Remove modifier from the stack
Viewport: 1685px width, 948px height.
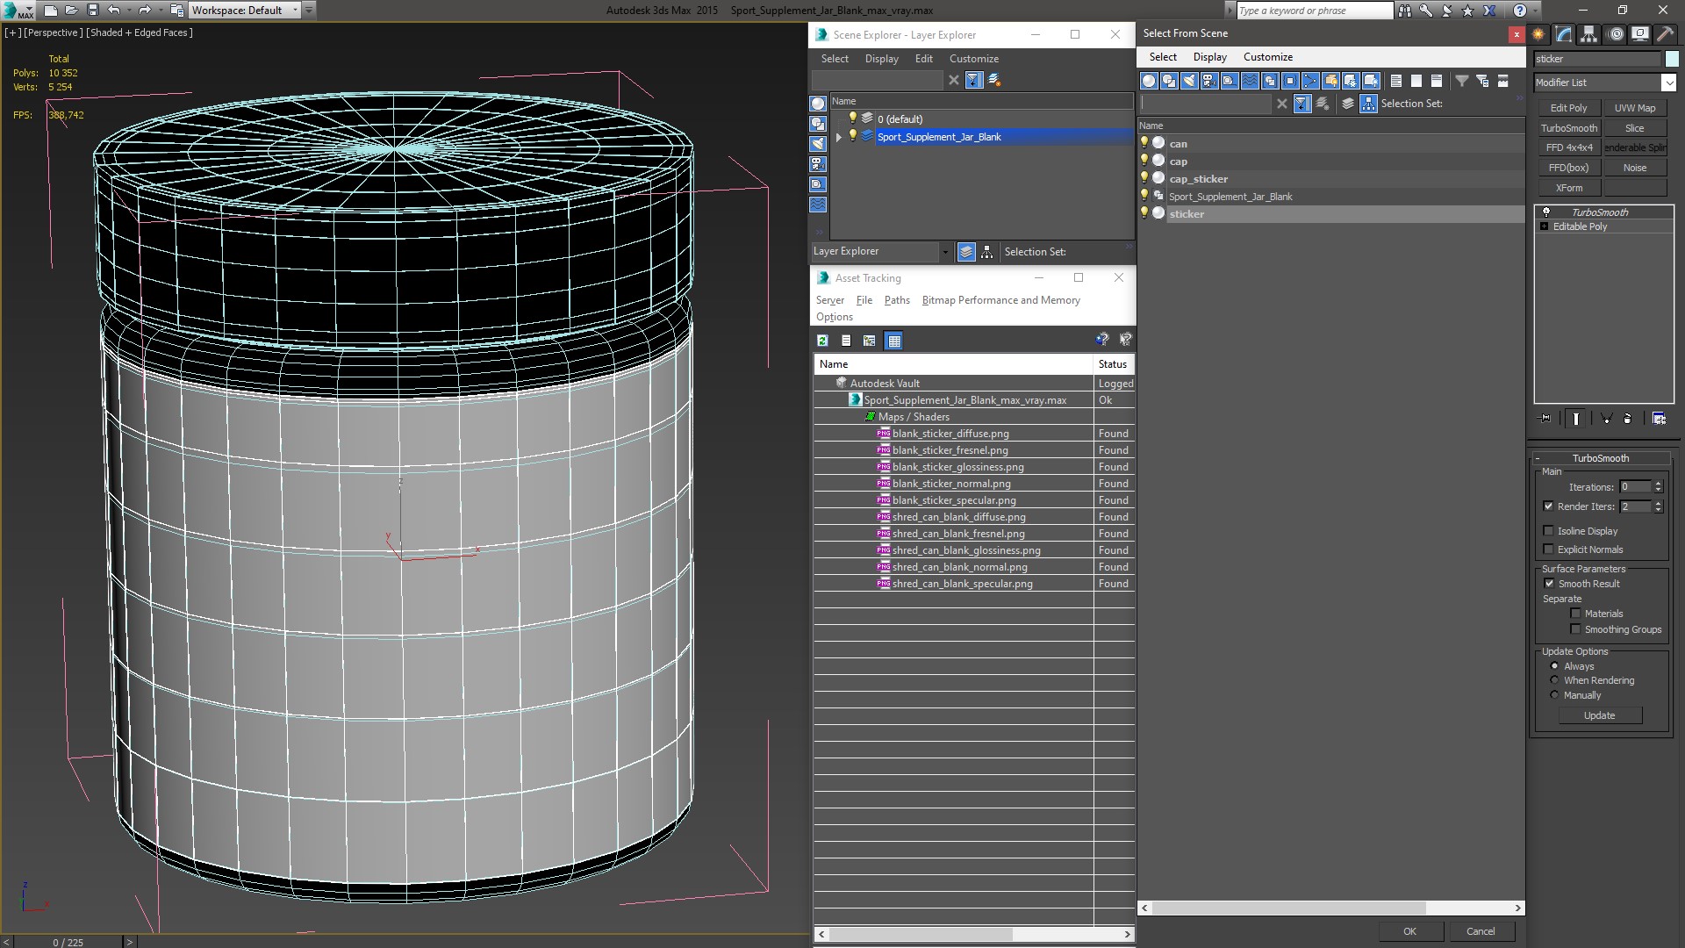click(x=1628, y=419)
